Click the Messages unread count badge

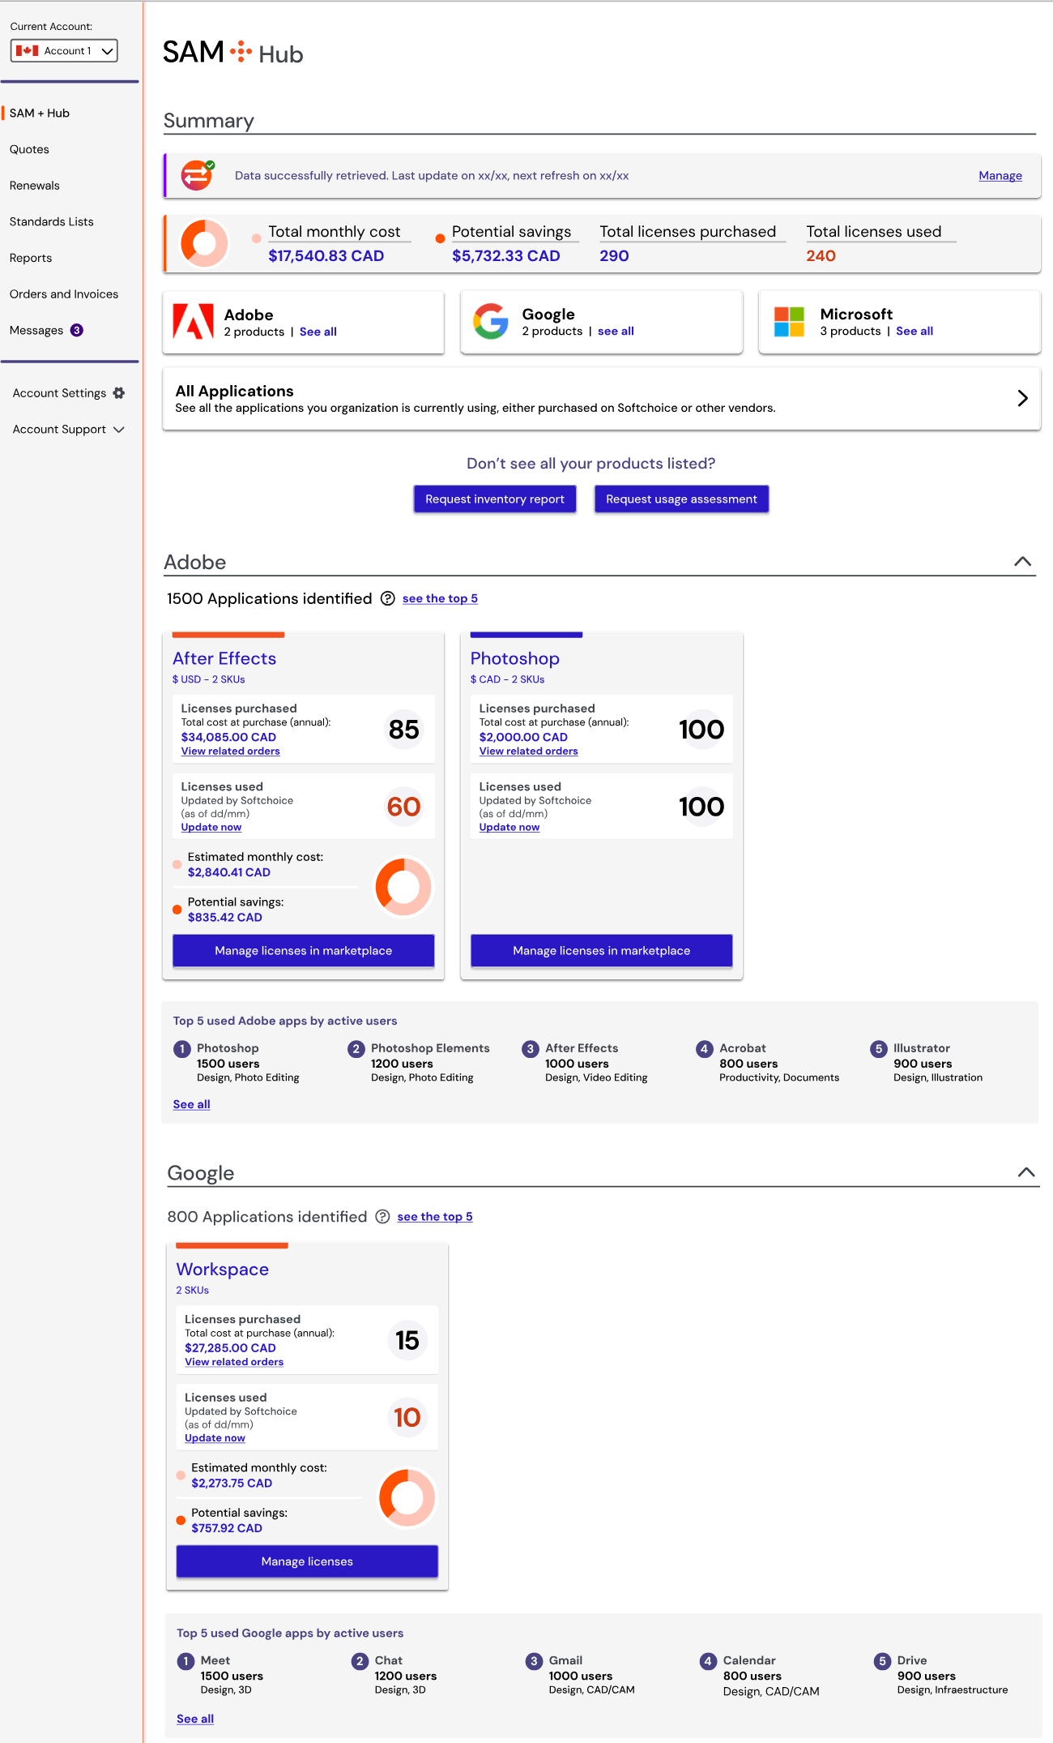(77, 331)
